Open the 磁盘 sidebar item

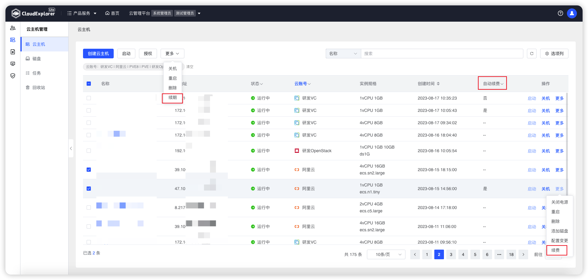point(45,59)
